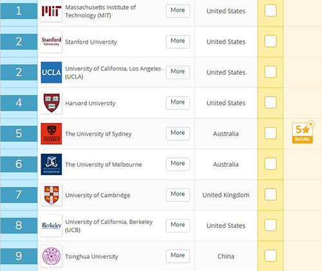Viewport: 322px width, 271px height.
Task: Expand More for Stanford University
Action: coord(178,41)
